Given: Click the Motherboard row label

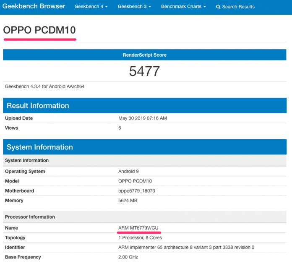Looking at the screenshot, I should point(20,191).
